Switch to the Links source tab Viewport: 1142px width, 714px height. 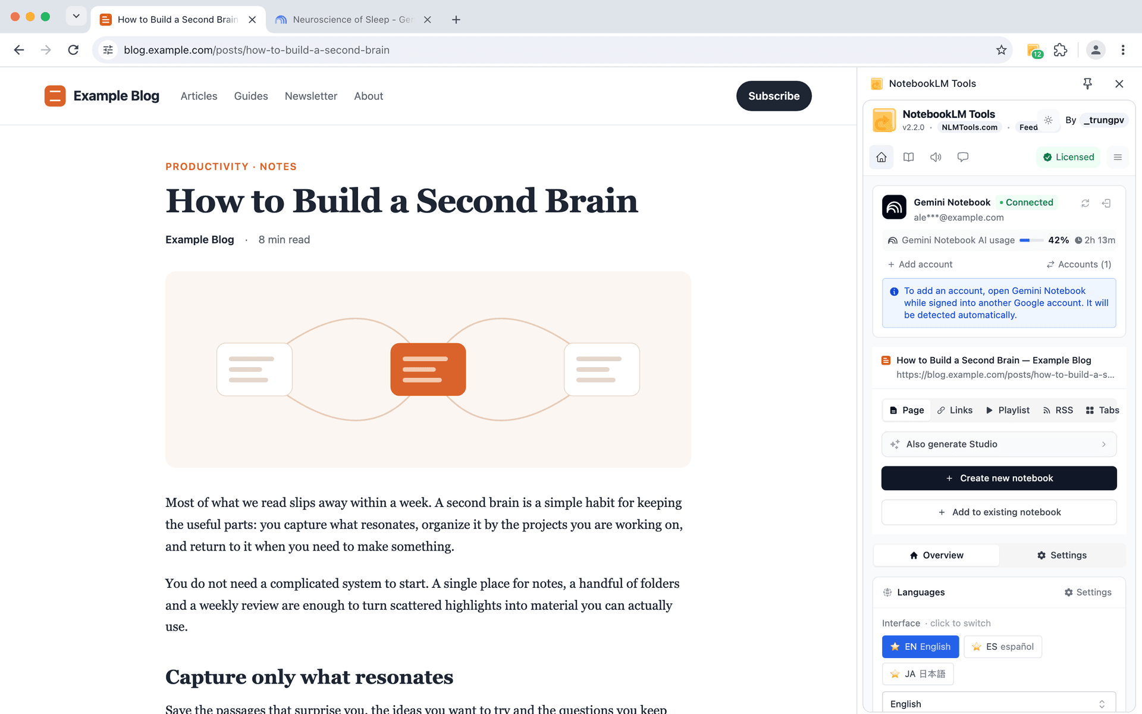[x=955, y=411]
